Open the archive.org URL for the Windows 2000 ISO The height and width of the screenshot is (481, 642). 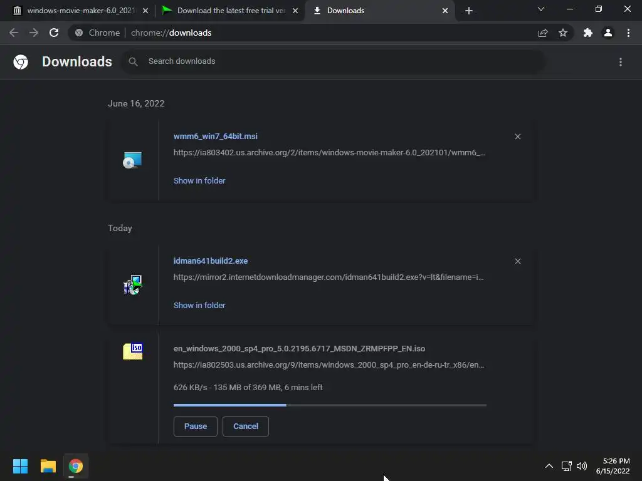point(329,365)
